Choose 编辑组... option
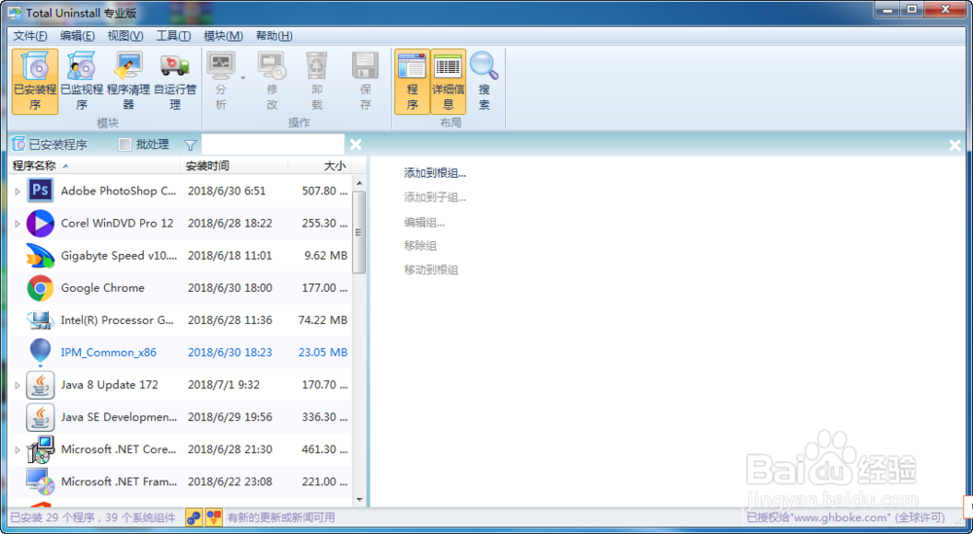This screenshot has width=973, height=534. tap(424, 222)
